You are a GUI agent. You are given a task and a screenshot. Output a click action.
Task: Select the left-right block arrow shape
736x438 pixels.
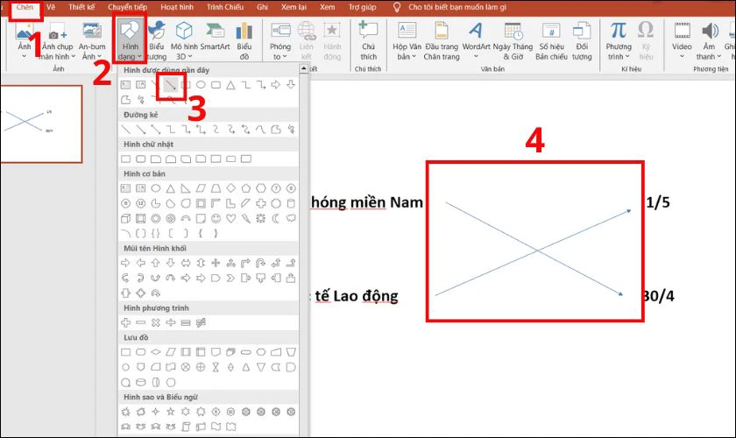click(186, 263)
